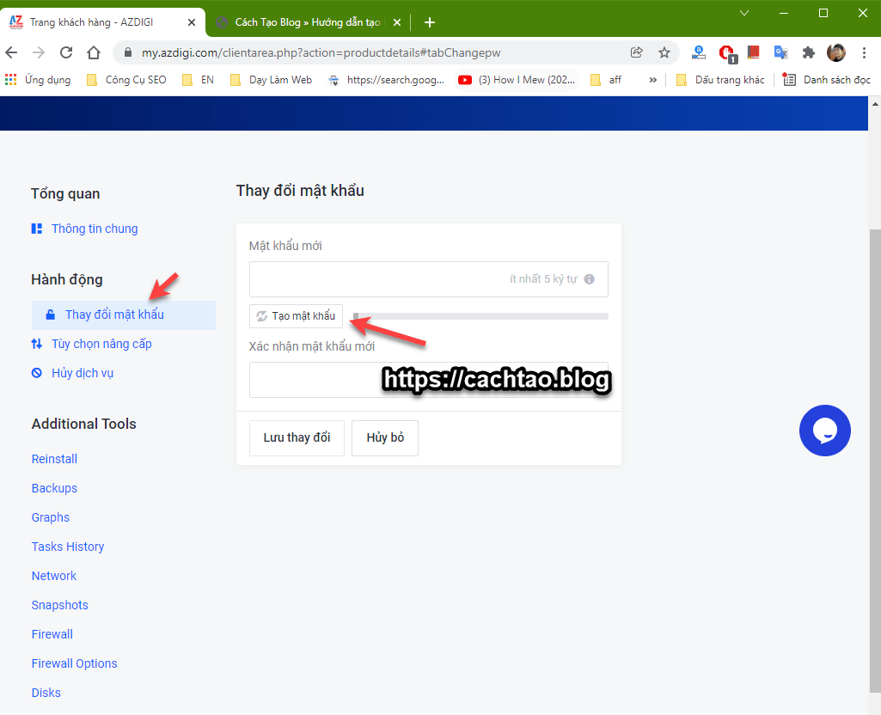Image resolution: width=881 pixels, height=715 pixels.
Task: Open Firewall Options link
Action: coord(74,663)
